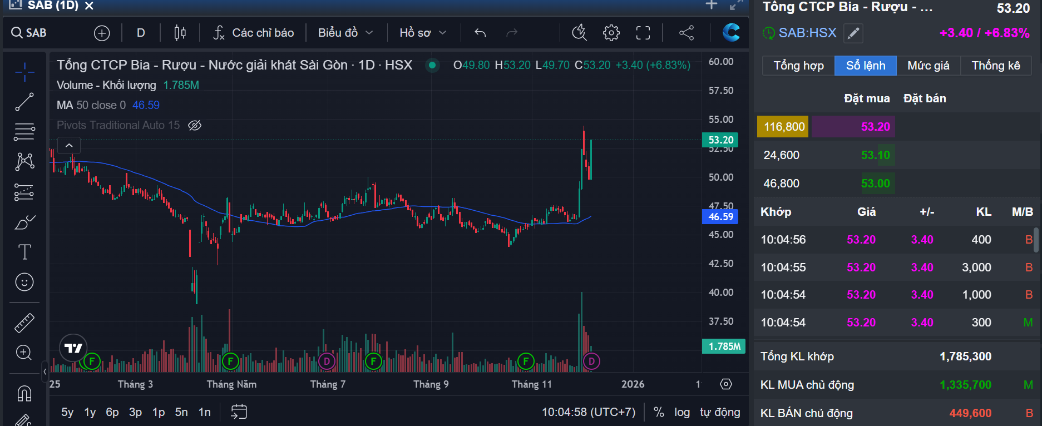Click the 10:04:56 matched trade row
This screenshot has height=426, width=1042.
coord(896,240)
